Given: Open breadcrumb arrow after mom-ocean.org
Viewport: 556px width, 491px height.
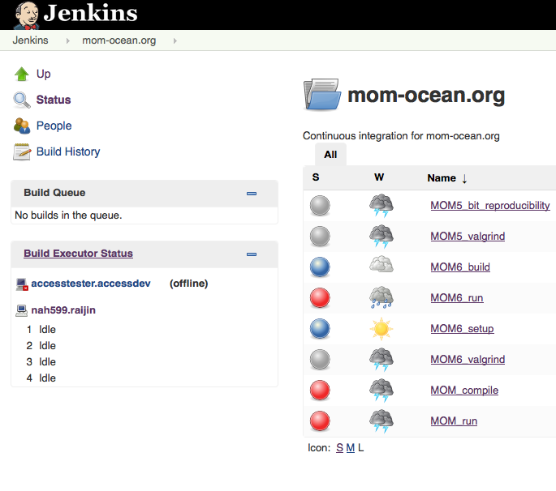Looking at the screenshot, I should (x=175, y=41).
